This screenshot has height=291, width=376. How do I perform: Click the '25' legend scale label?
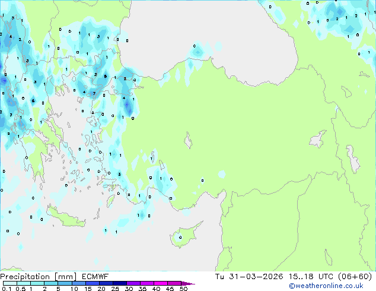tap(115, 289)
